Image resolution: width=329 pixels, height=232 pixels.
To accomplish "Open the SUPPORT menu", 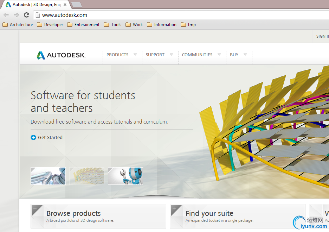I will pyautogui.click(x=155, y=55).
